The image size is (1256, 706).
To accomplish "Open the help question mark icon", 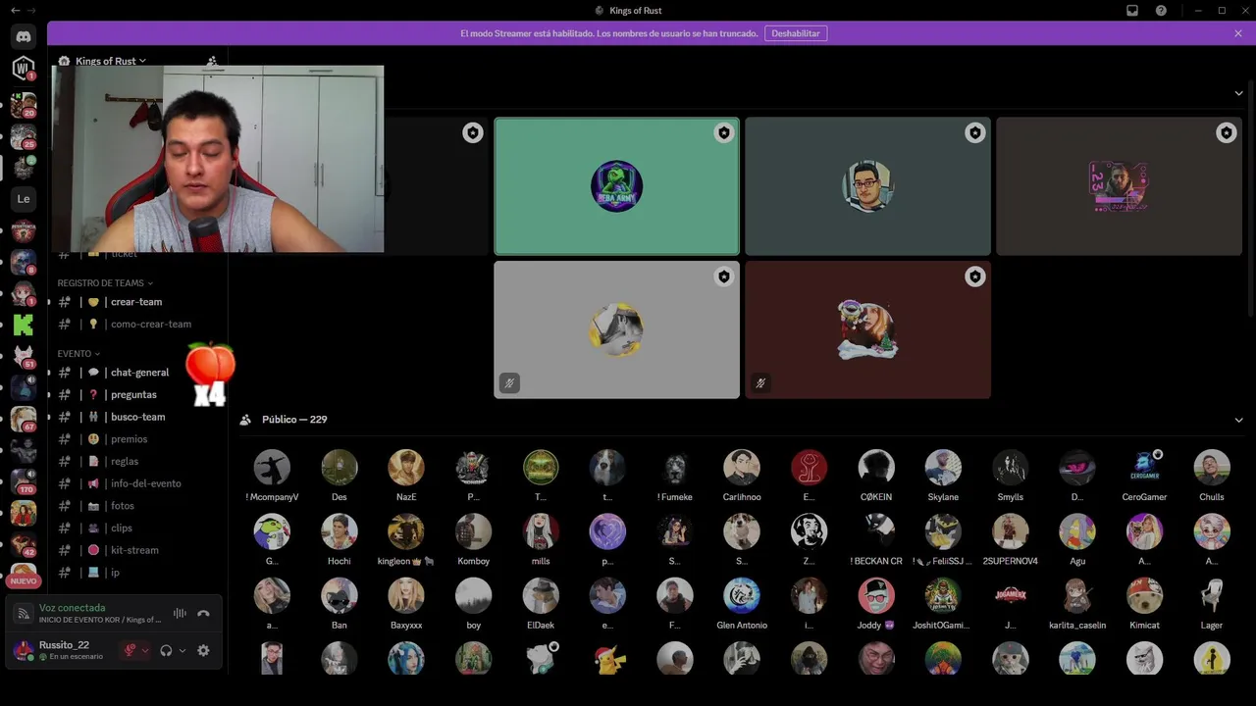I will pyautogui.click(x=1161, y=10).
